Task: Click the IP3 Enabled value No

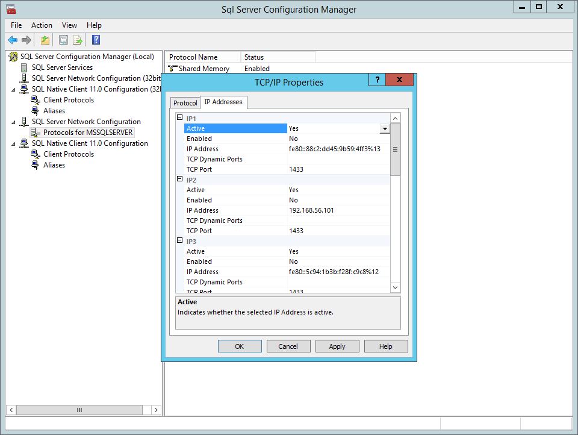Action: click(x=338, y=261)
